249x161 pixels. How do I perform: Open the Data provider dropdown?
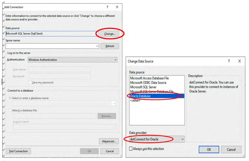[x=157, y=139]
